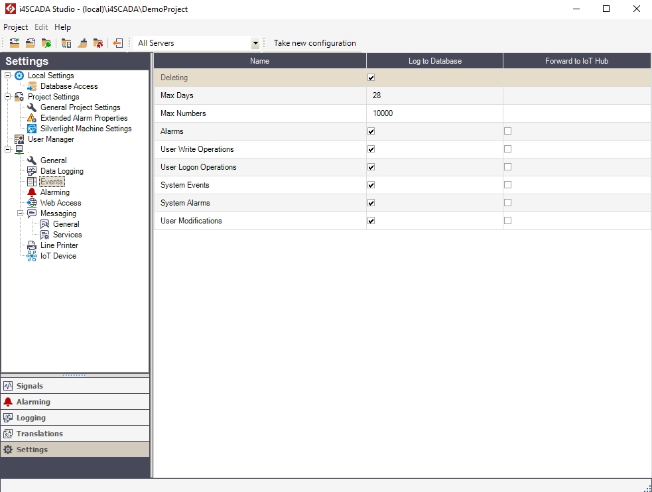652x492 pixels.
Task: Click the Take new configuration button
Action: 314,43
